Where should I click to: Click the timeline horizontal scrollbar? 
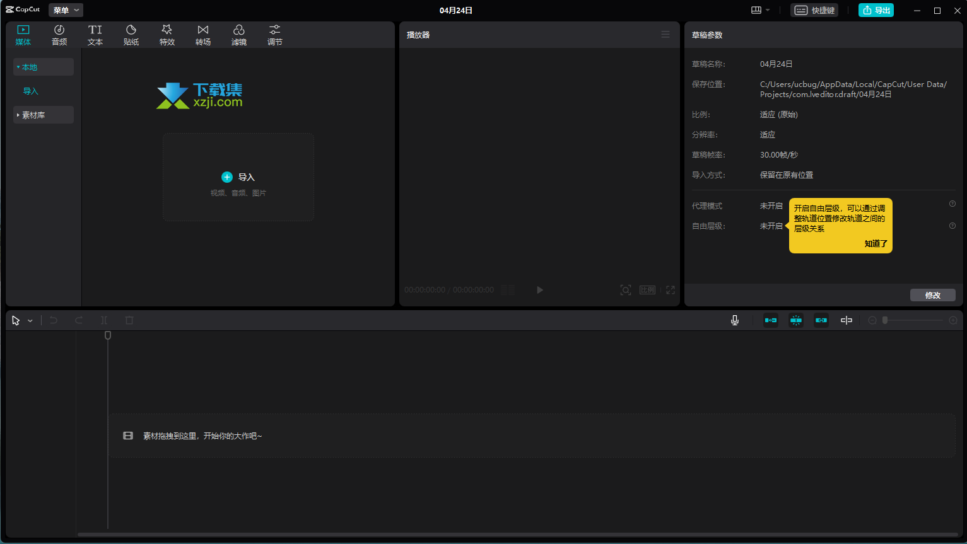pyautogui.click(x=517, y=535)
